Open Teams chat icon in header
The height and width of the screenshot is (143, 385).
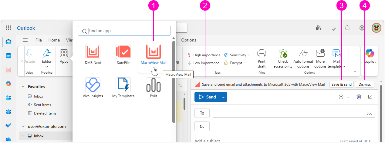click(318, 28)
